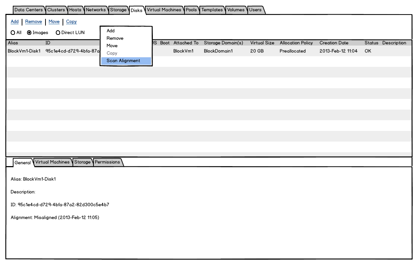Select the BlockVm1-Disk1 row
This screenshot has width=418, height=265.
pyautogui.click(x=24, y=51)
